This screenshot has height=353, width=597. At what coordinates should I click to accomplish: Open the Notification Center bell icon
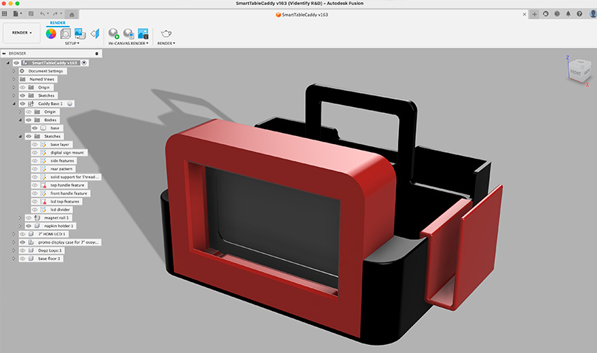pos(568,14)
